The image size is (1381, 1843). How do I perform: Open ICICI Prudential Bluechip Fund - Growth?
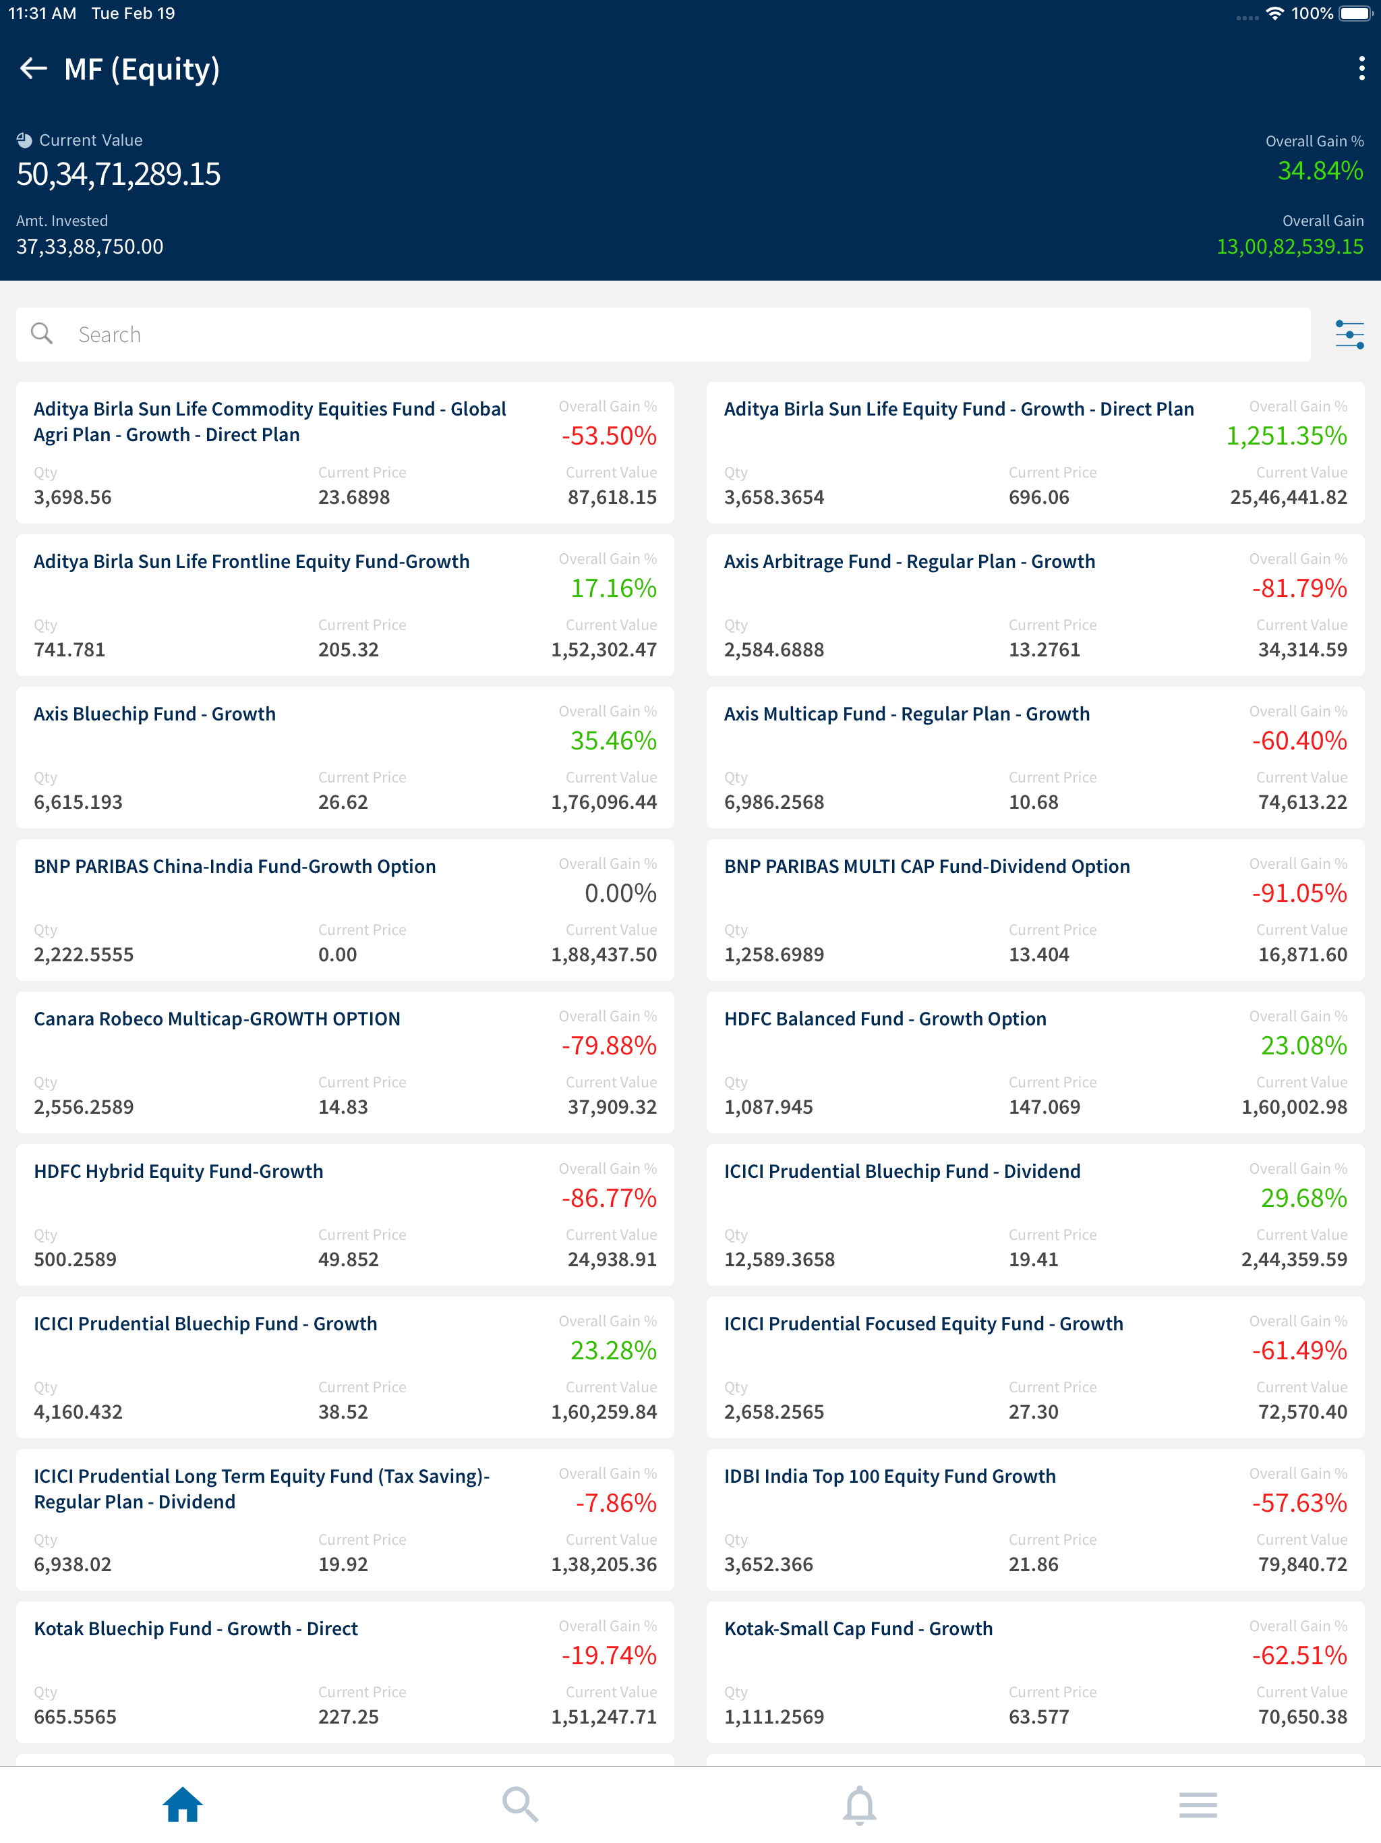[x=345, y=1367]
